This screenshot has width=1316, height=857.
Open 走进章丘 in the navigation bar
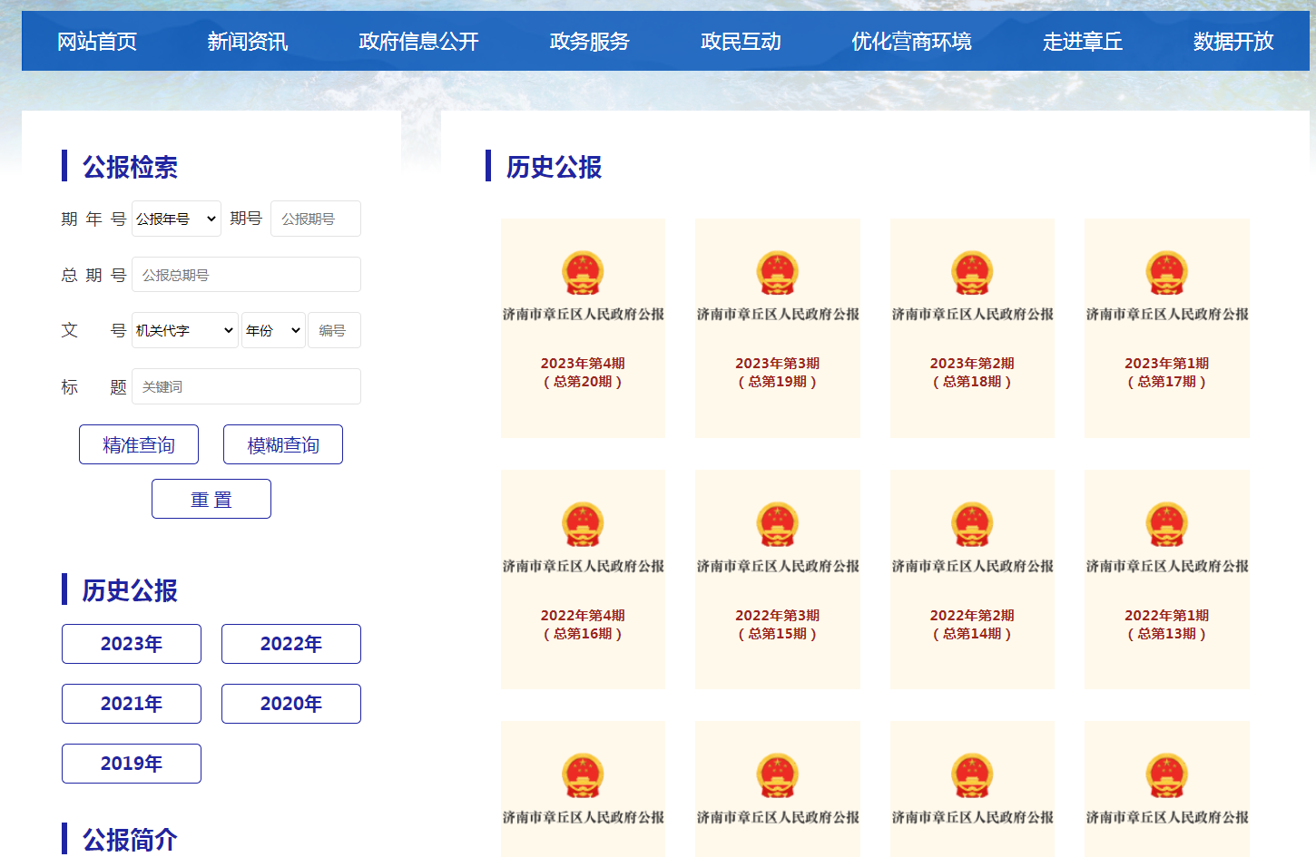click(x=1083, y=42)
